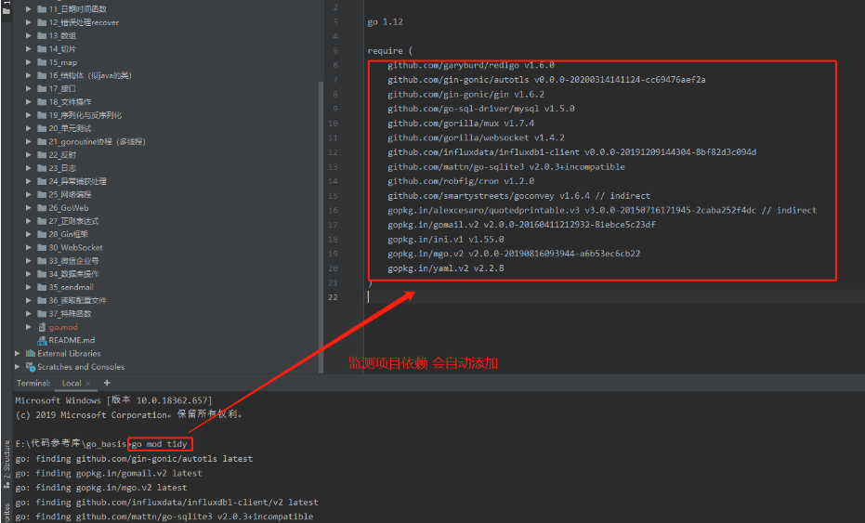Expand the 12_错误处理recover folder
Viewport: 865px width, 523px height.
point(28,22)
